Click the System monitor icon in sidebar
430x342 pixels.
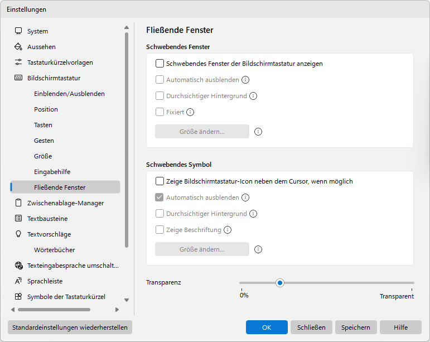coord(18,31)
